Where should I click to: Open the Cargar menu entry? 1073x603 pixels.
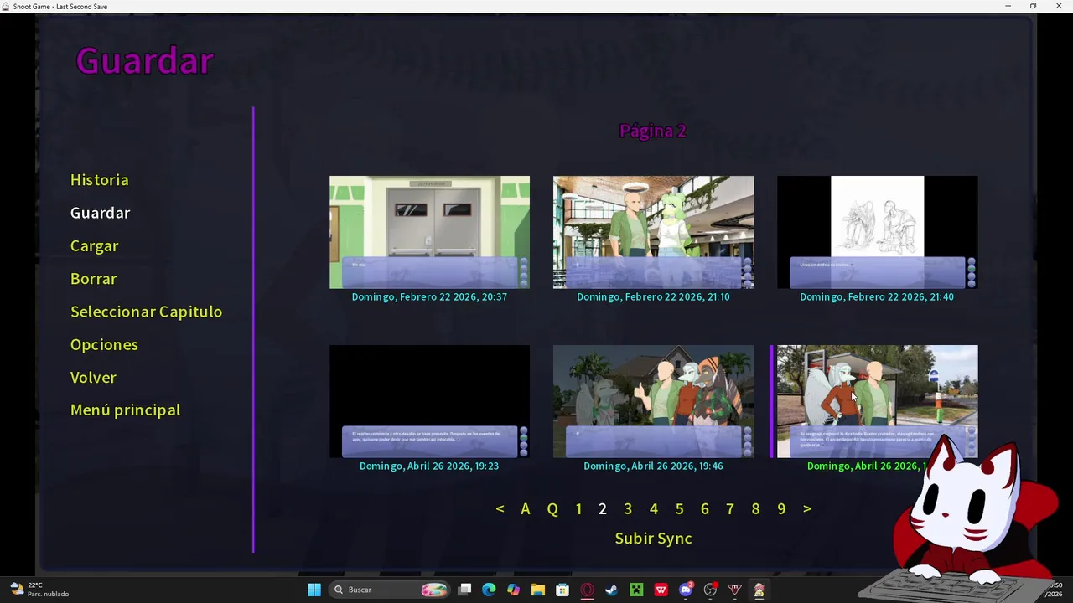94,246
